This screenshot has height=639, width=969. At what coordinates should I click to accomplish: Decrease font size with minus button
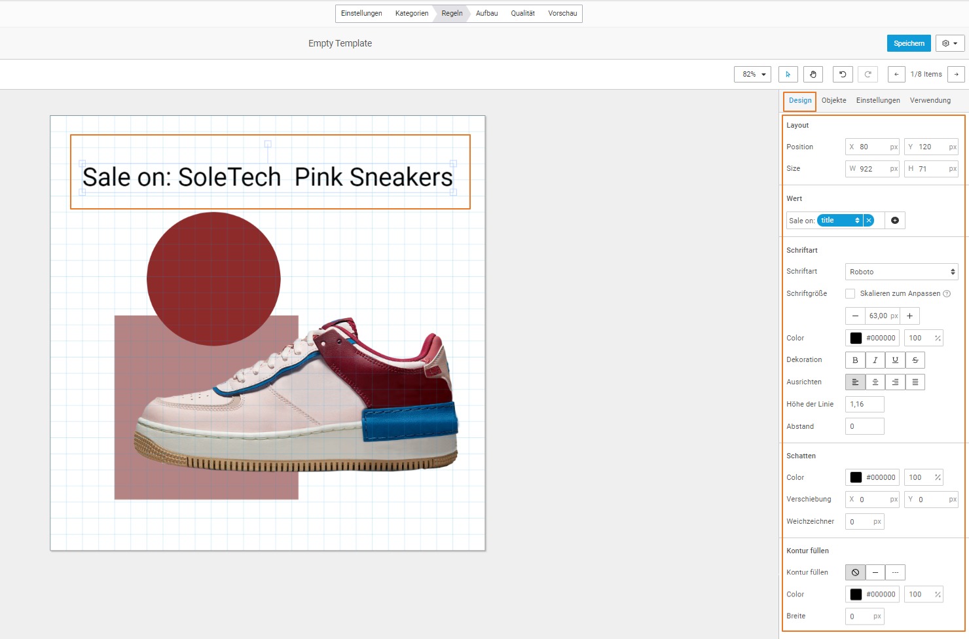[855, 316]
